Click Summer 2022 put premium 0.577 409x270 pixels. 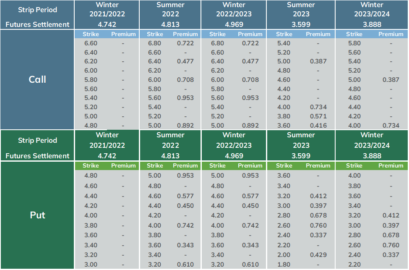[x=185, y=196]
